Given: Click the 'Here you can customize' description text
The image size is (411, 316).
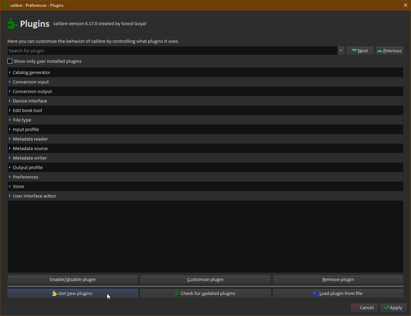Looking at the screenshot, I should 93,41.
